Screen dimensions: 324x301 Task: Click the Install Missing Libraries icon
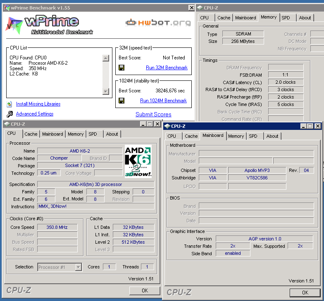click(9, 104)
